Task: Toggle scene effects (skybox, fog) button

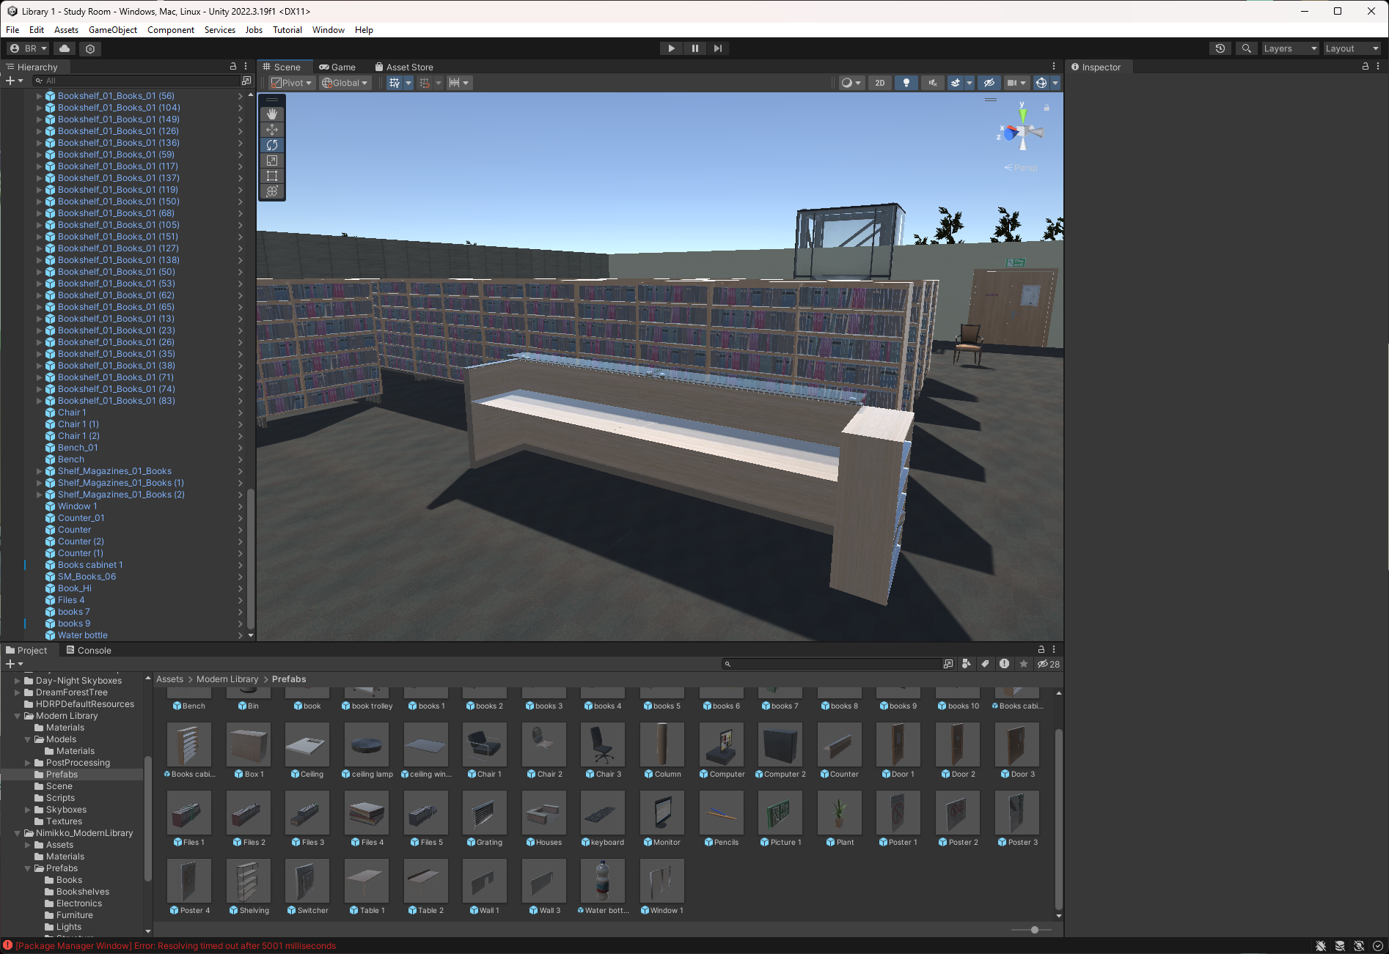Action: 955,83
